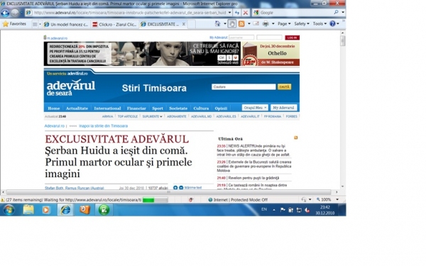Click the horizontal page scrollbar

tap(168, 192)
